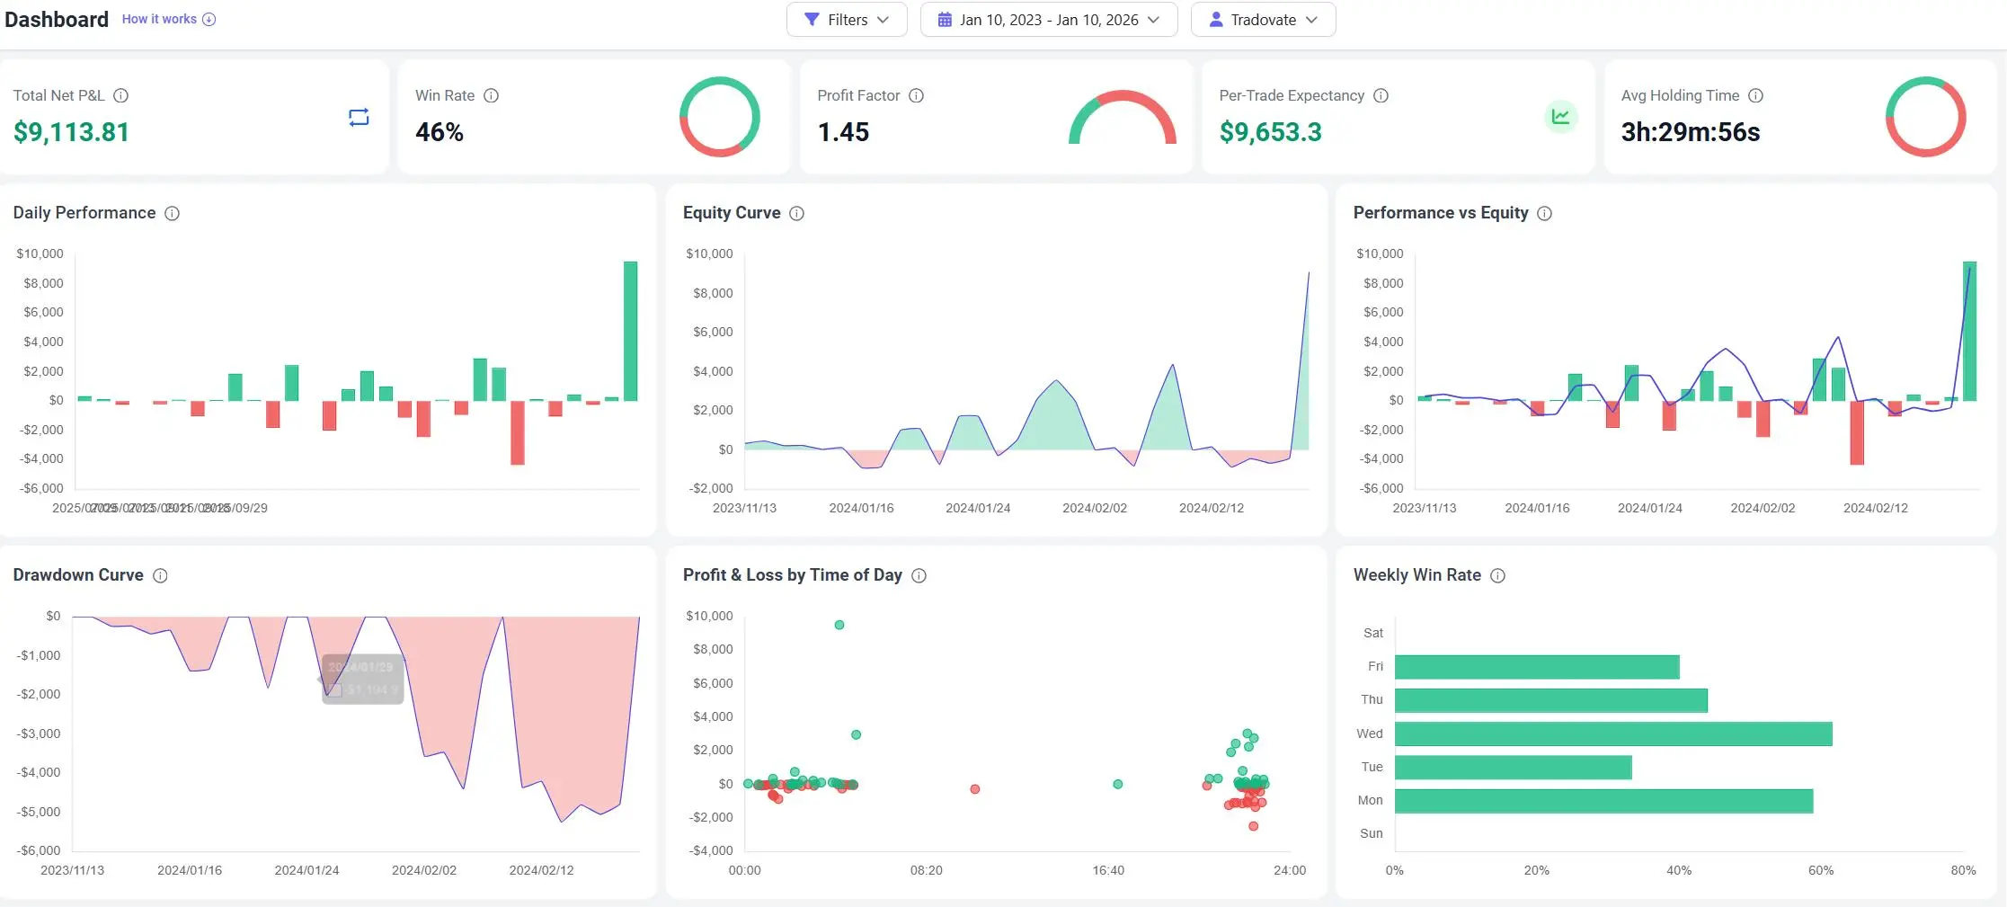Click the info icon next to Profit & Loss by Time of Day
Image resolution: width=2007 pixels, height=907 pixels.
[919, 575]
